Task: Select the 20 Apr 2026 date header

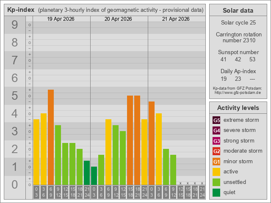Action: pos(119,19)
